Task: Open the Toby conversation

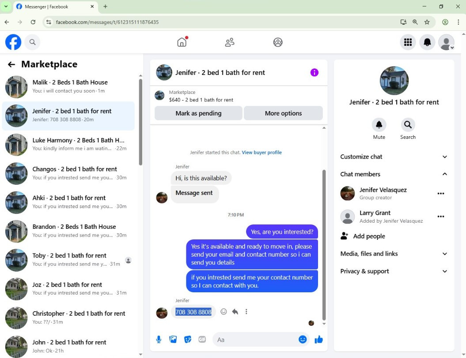Action: point(68,260)
